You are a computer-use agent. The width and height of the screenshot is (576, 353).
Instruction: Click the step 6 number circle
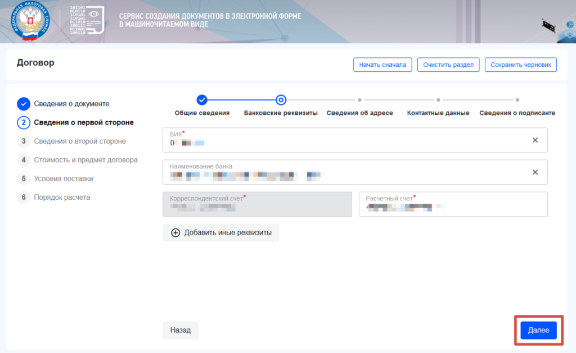[24, 197]
